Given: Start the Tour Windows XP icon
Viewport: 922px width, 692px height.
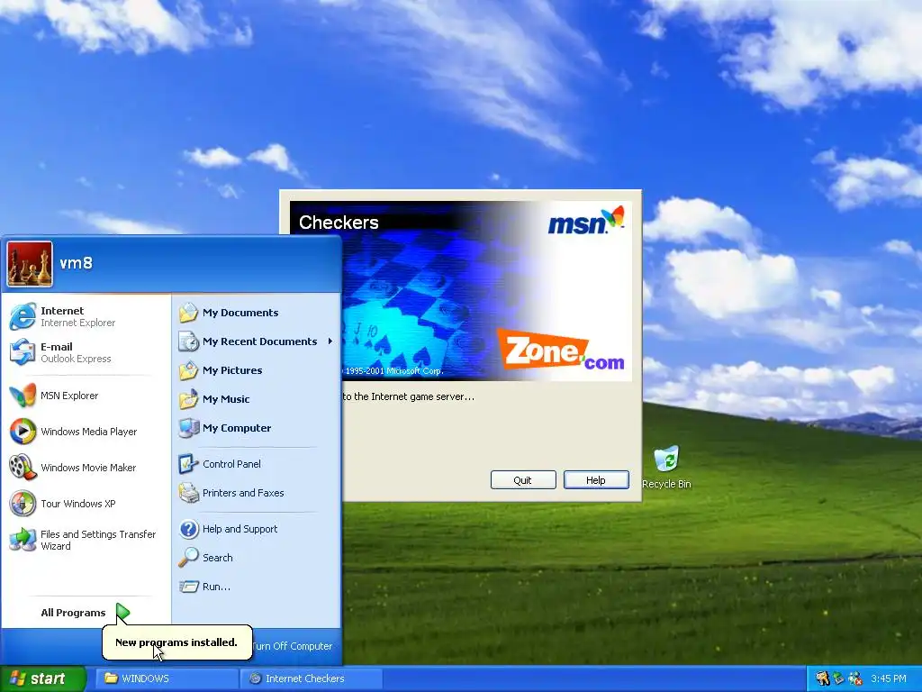Looking at the screenshot, I should [x=23, y=504].
